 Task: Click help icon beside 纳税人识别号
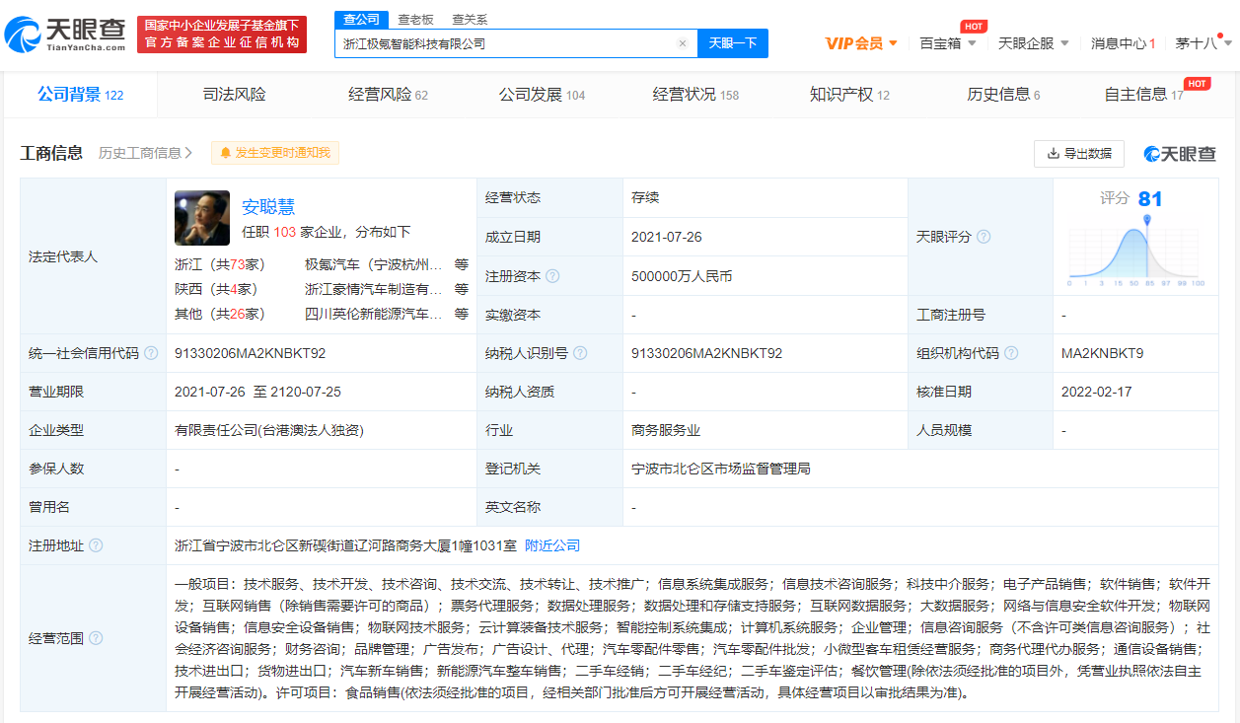580,353
